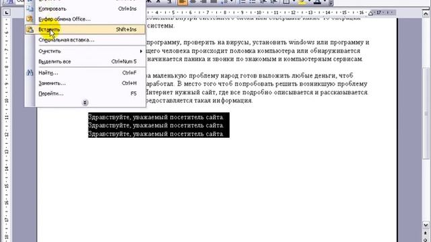Open Буфер обмена Office… menu entry

(86, 19)
